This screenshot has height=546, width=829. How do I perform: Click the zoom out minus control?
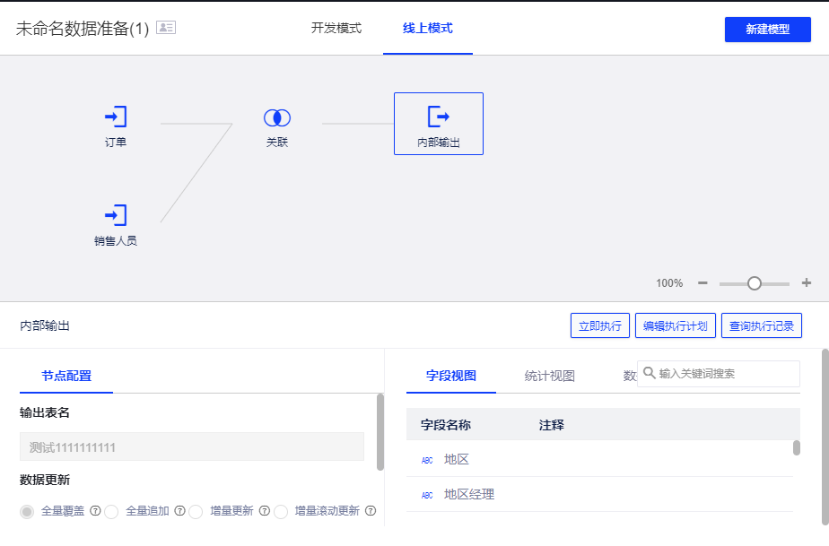[702, 282]
